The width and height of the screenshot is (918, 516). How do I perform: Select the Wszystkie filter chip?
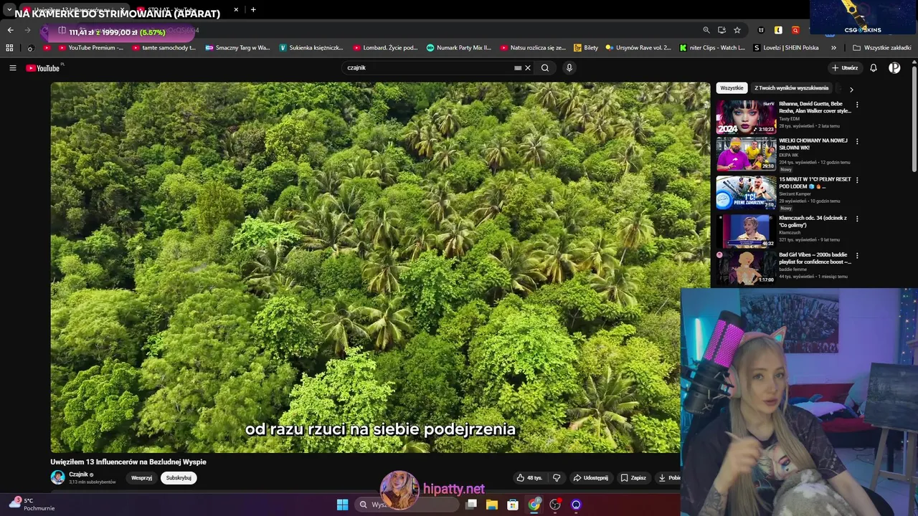click(732, 88)
